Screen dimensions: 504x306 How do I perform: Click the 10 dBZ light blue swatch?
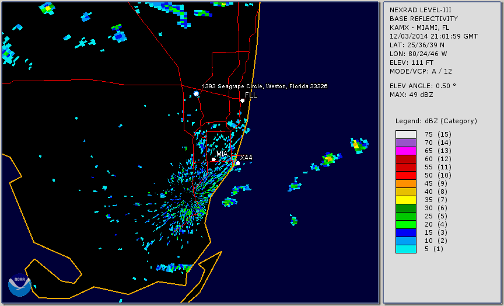405,241
